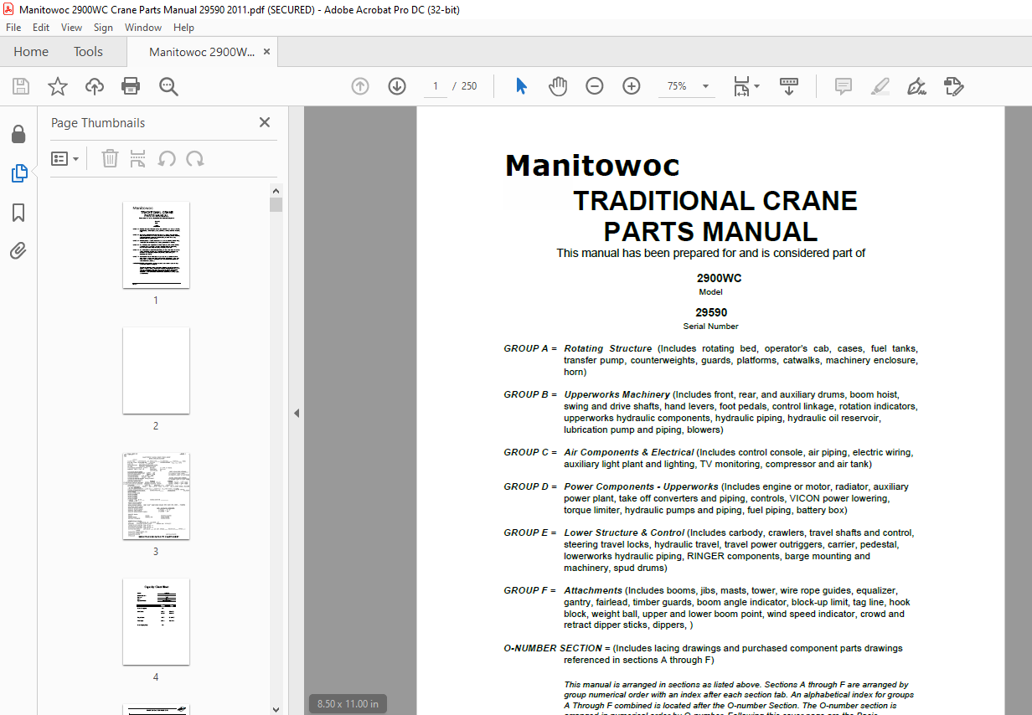This screenshot has height=715, width=1032.
Task: Open the Edit menu
Action: [x=41, y=28]
